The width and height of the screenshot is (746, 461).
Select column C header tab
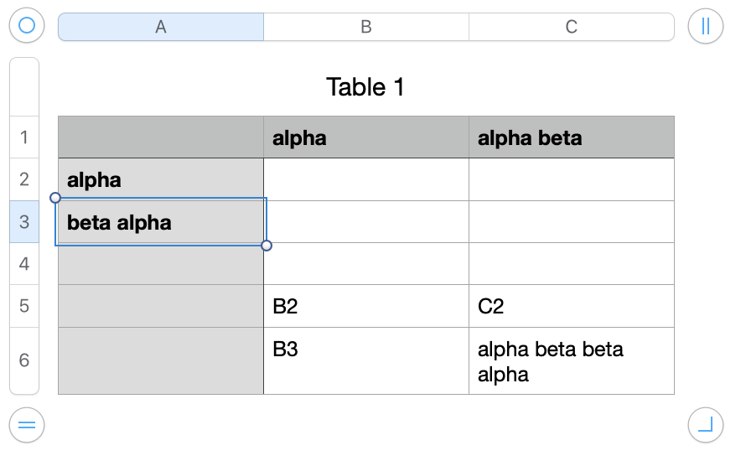pos(572,27)
